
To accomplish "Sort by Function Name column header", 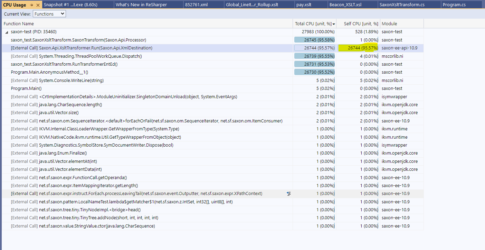I will 147,24.
